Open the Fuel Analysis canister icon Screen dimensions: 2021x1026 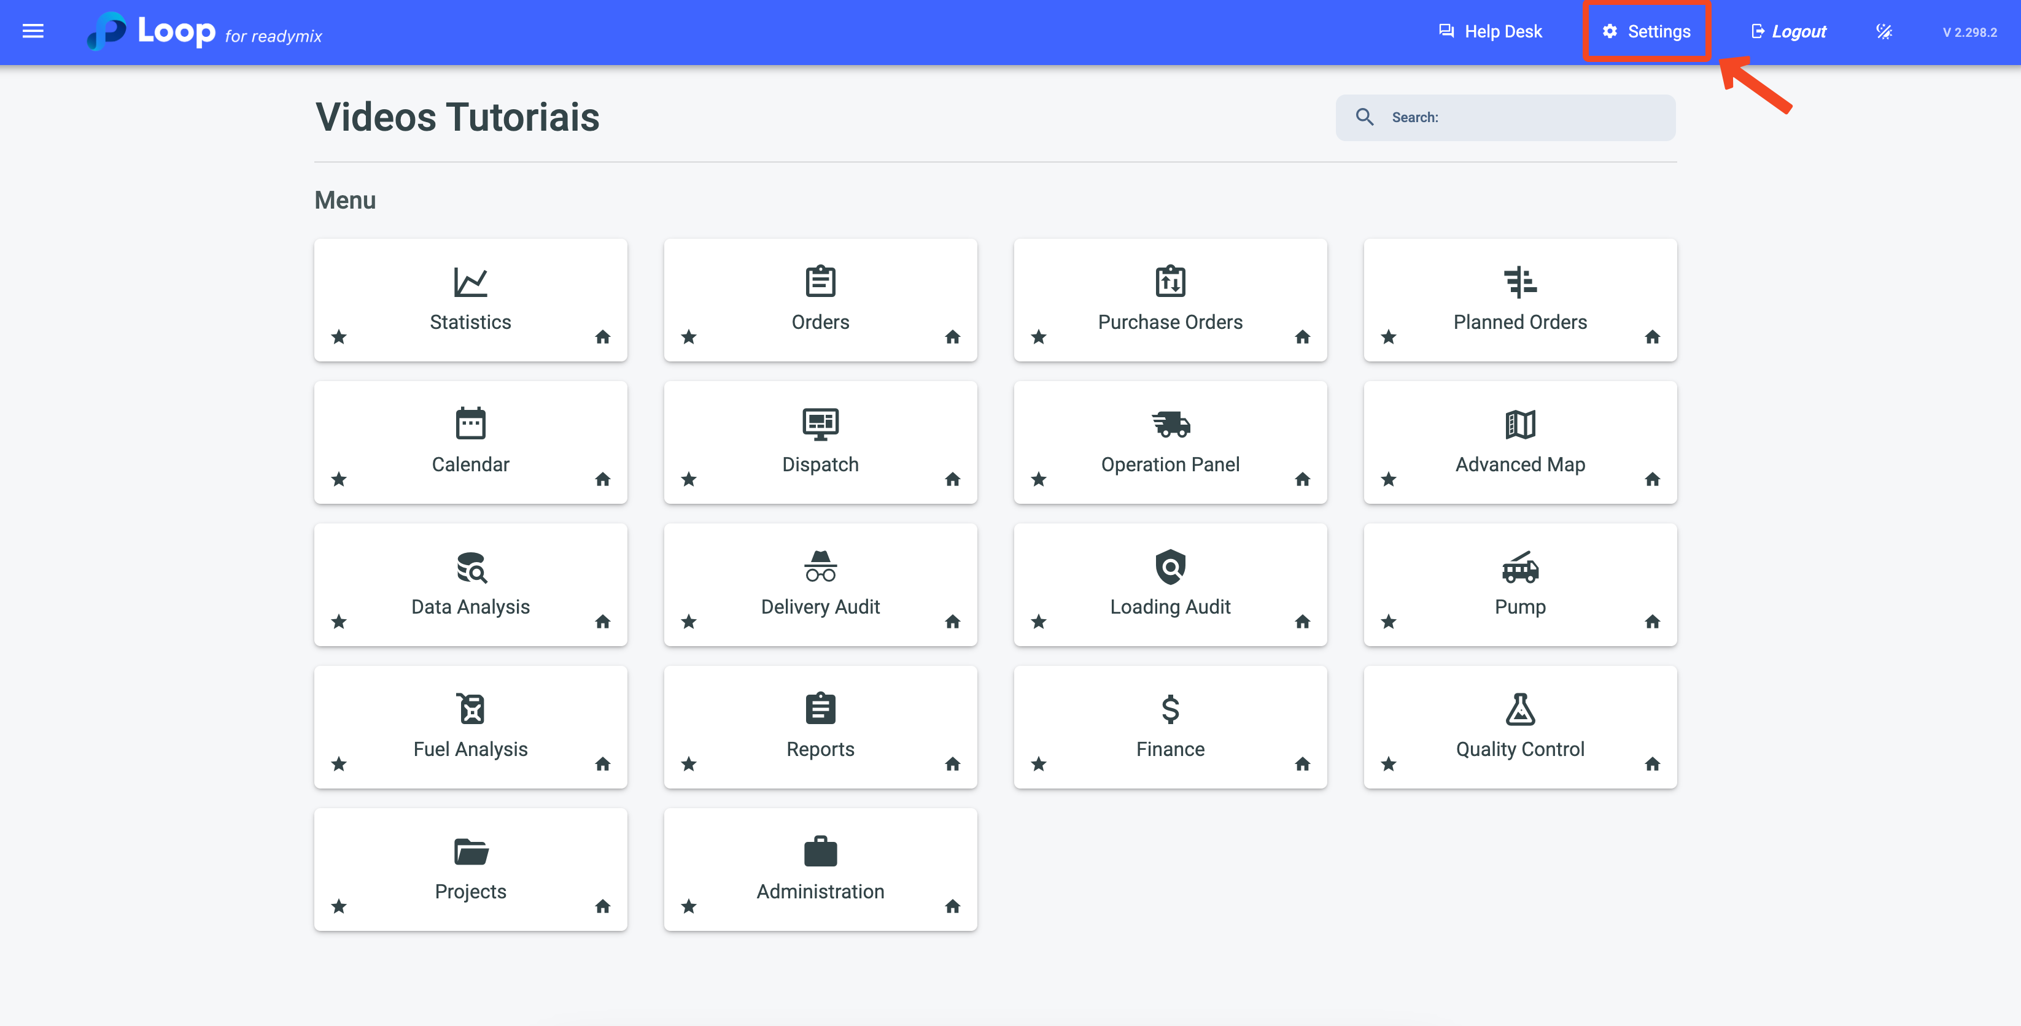(470, 709)
